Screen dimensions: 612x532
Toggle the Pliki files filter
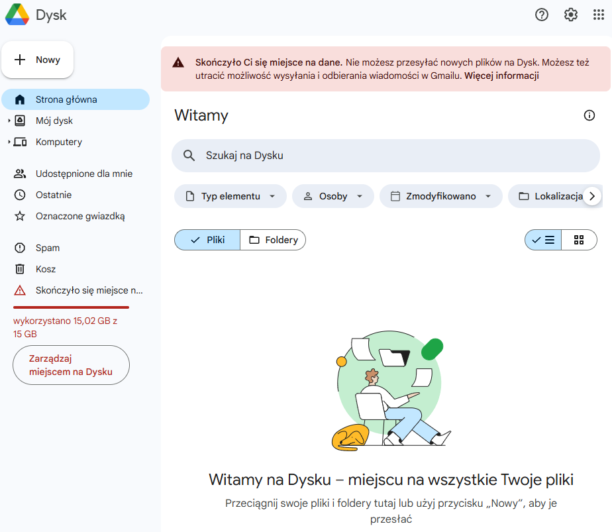[207, 240]
